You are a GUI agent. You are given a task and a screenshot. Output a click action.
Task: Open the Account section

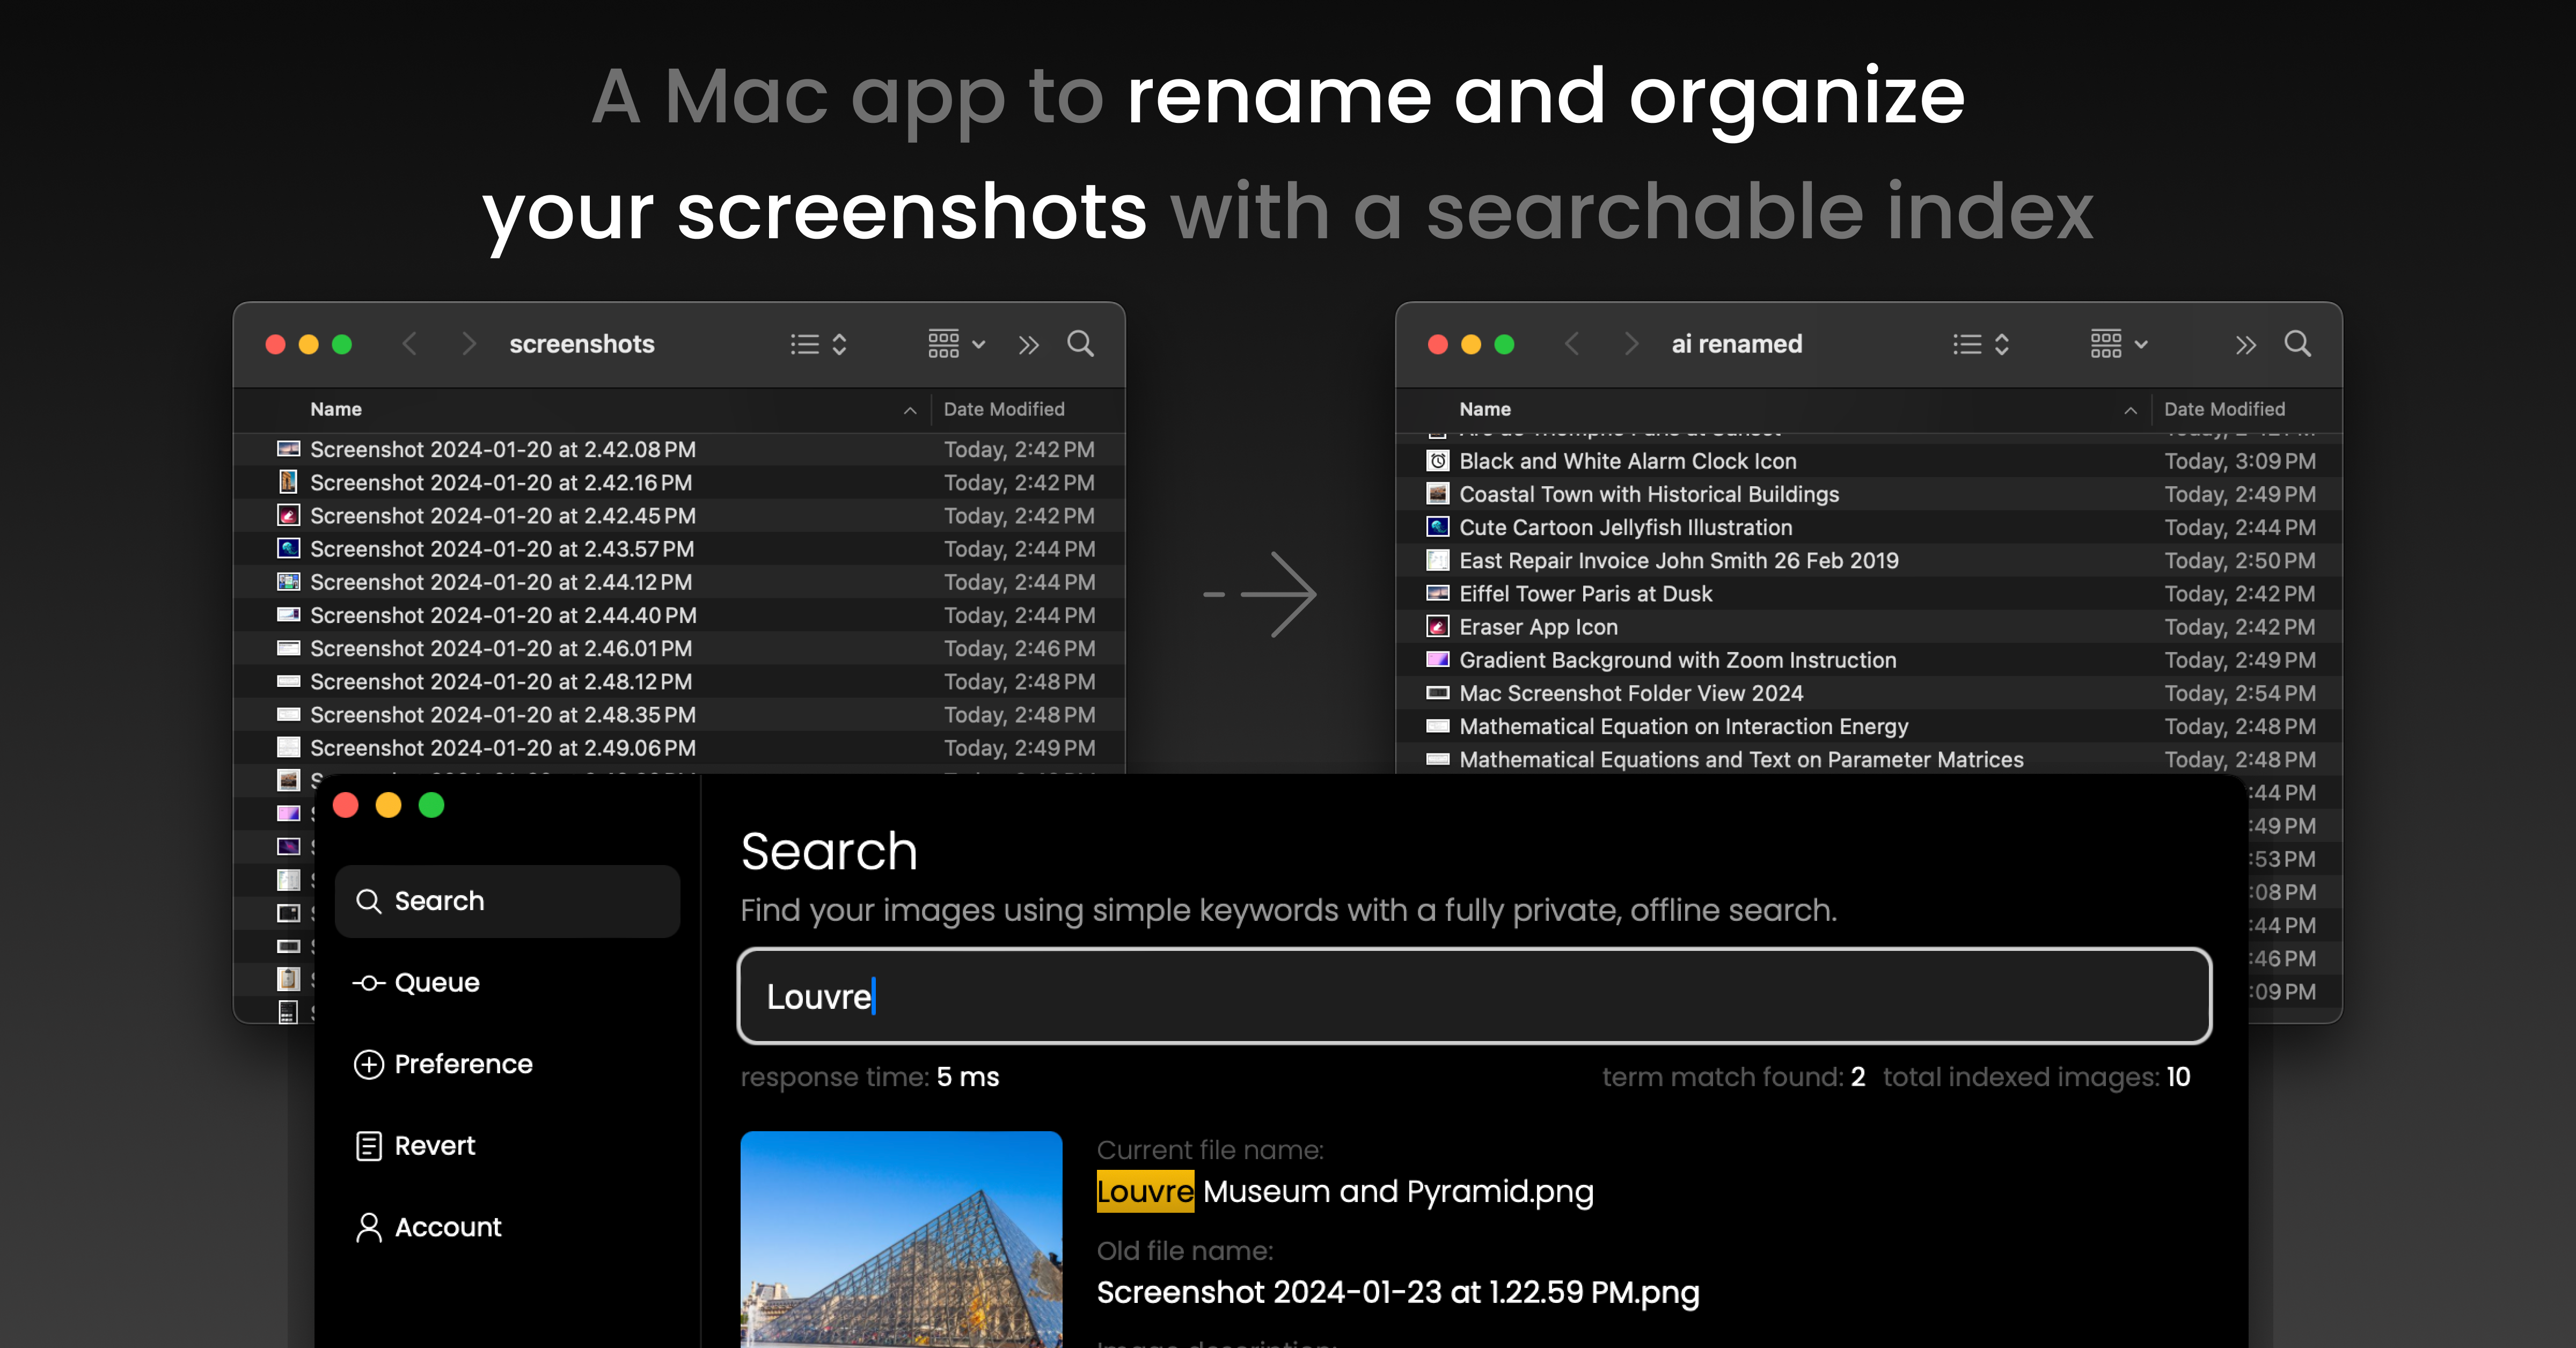coord(447,1227)
